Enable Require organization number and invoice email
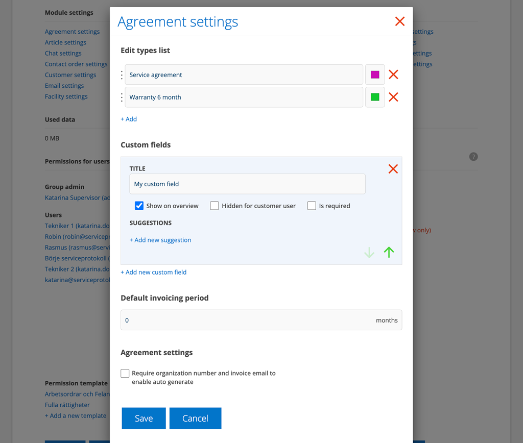Screen dimensions: 523x443 coord(125,373)
